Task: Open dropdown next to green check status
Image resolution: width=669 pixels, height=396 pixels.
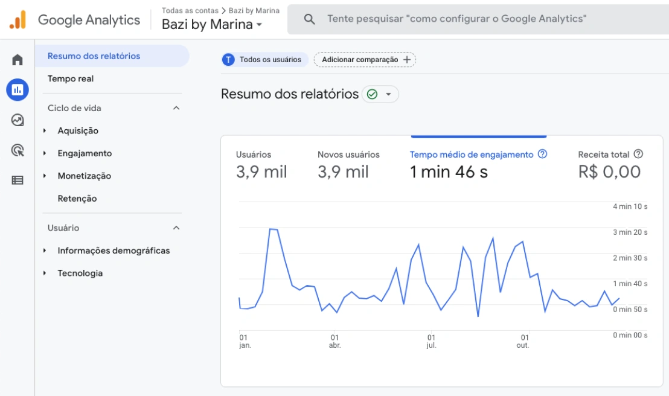Action: coord(389,95)
